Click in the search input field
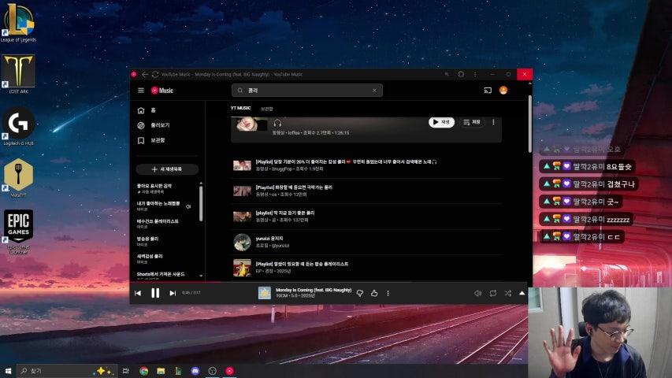 click(x=307, y=91)
